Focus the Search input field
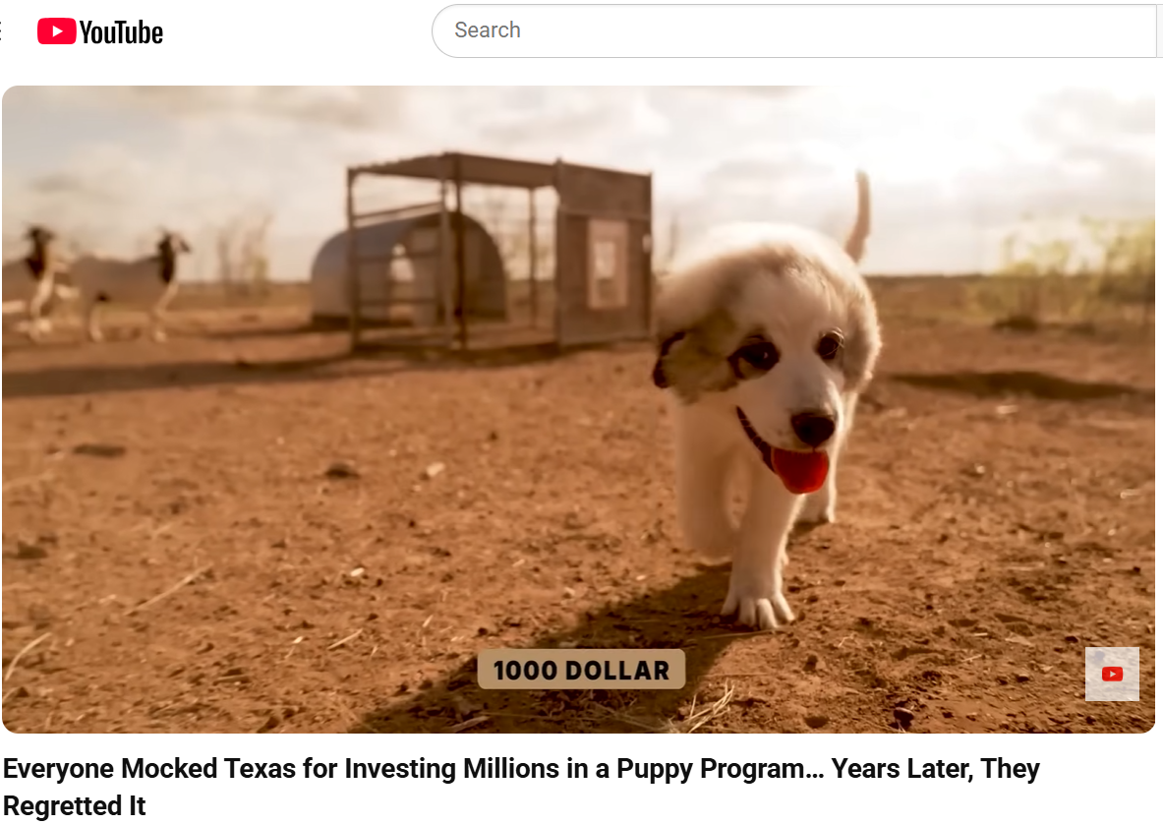 pyautogui.click(x=793, y=30)
